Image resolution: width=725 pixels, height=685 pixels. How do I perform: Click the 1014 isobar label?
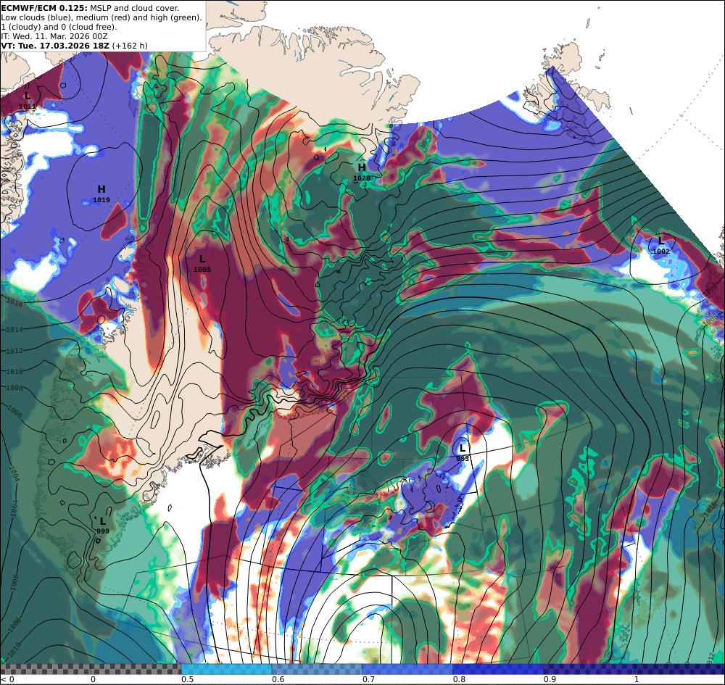(x=14, y=330)
